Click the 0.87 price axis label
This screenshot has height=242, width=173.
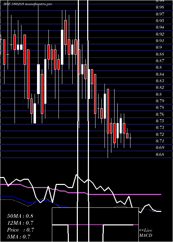pyautogui.click(x=160, y=61)
